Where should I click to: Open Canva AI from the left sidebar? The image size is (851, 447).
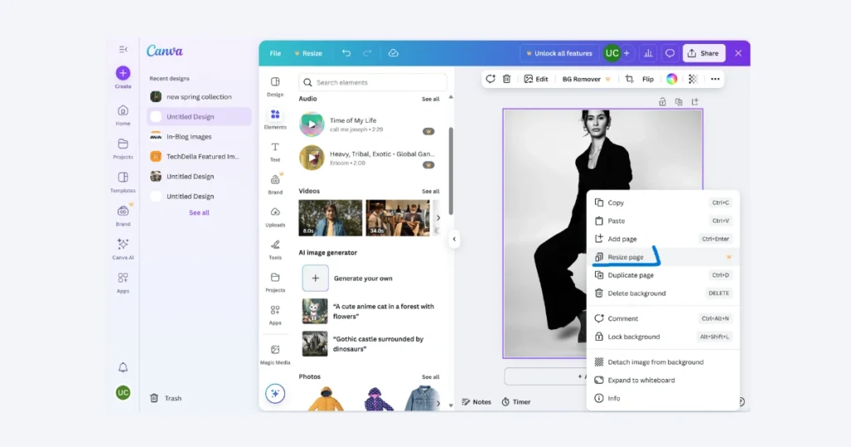[x=123, y=248]
